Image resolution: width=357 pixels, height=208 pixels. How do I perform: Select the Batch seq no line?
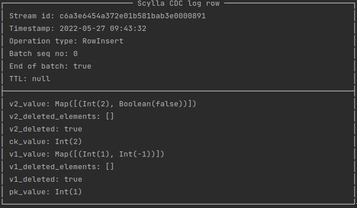[43, 54]
